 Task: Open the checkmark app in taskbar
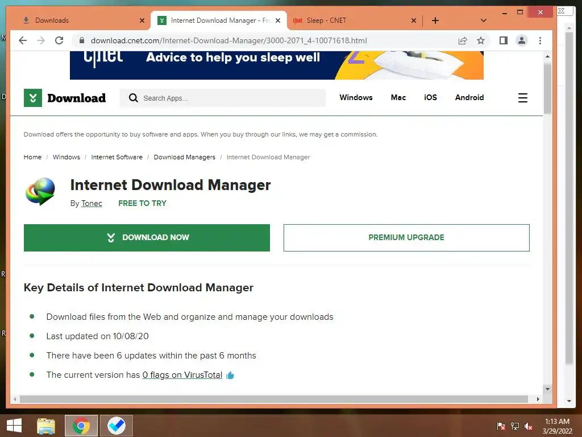pyautogui.click(x=116, y=426)
